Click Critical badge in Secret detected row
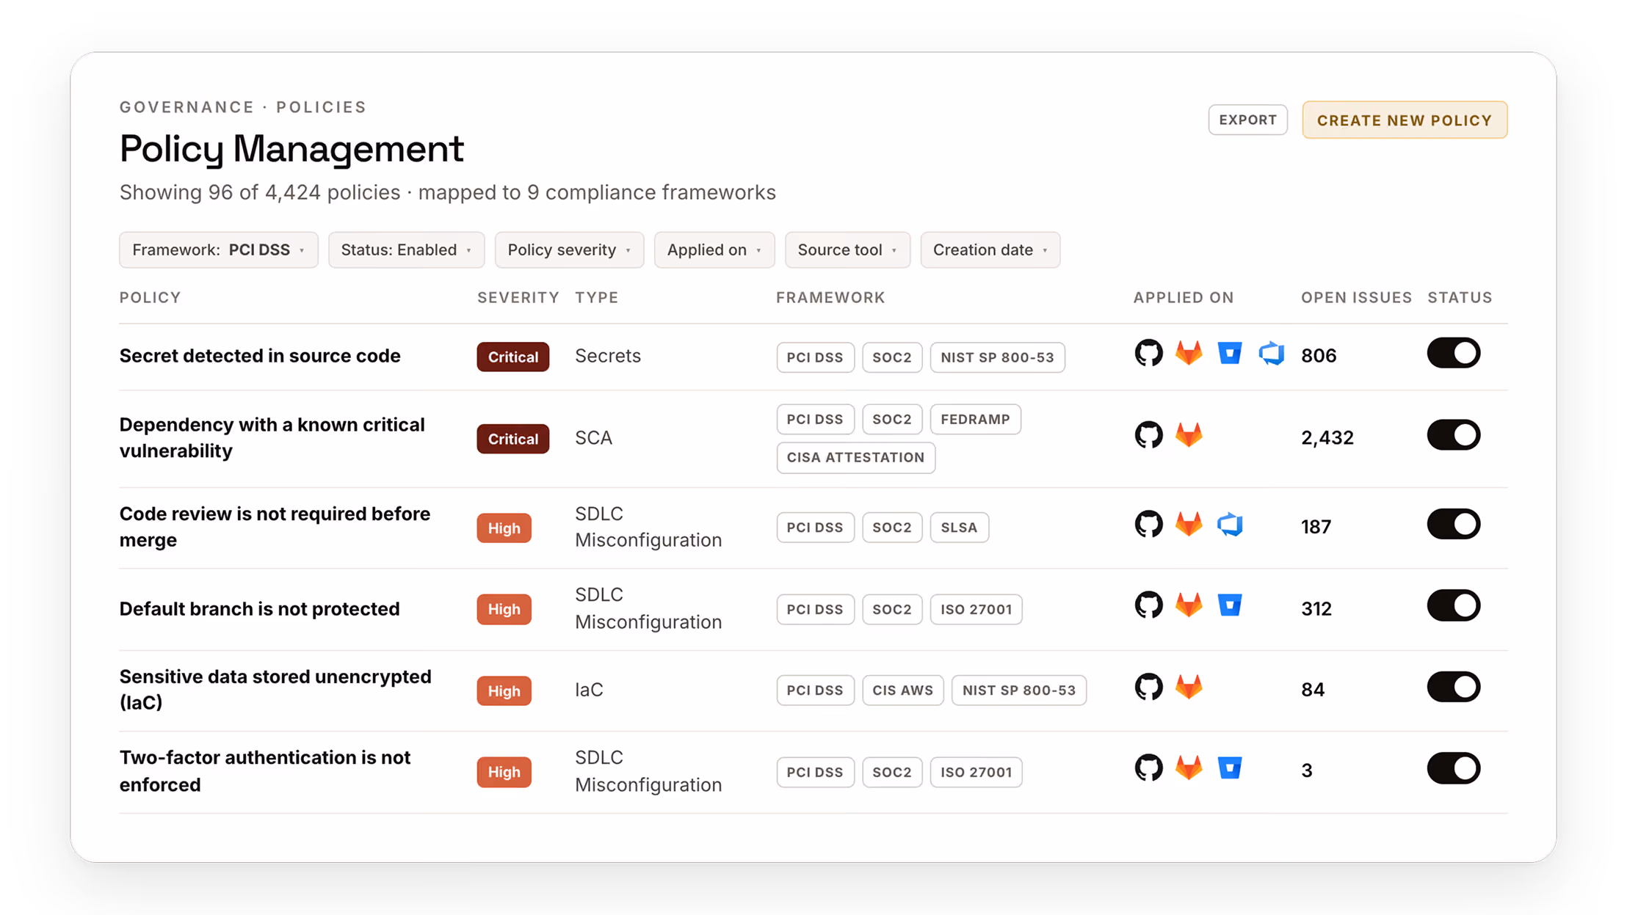This screenshot has width=1627, height=915. [512, 357]
